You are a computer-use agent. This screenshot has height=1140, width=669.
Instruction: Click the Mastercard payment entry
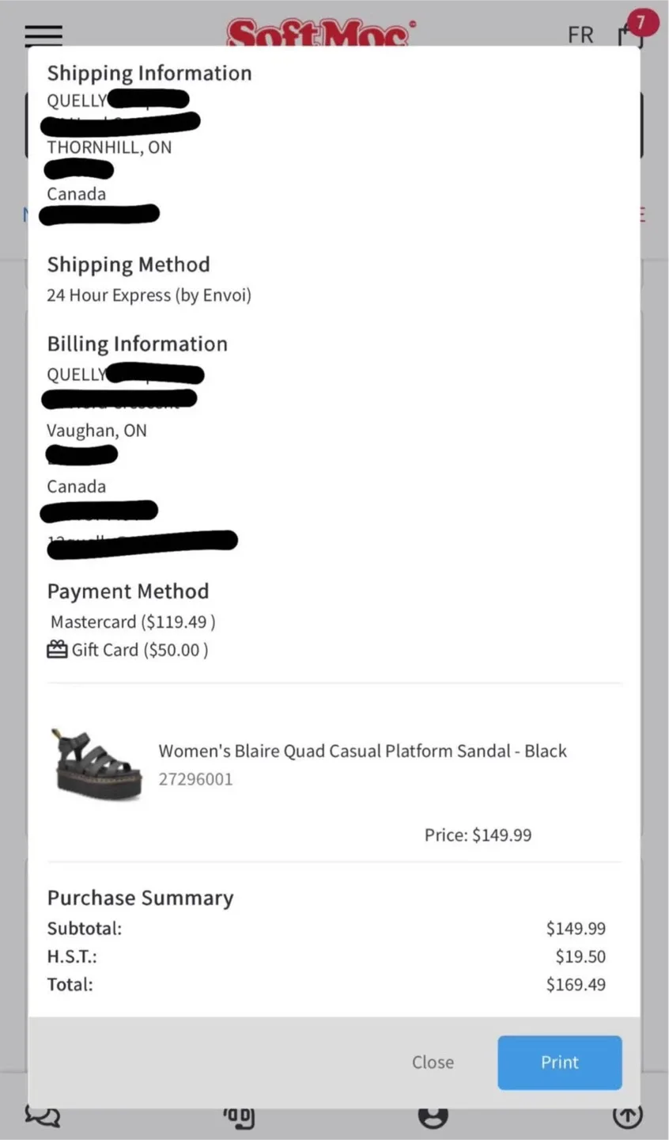coord(132,621)
